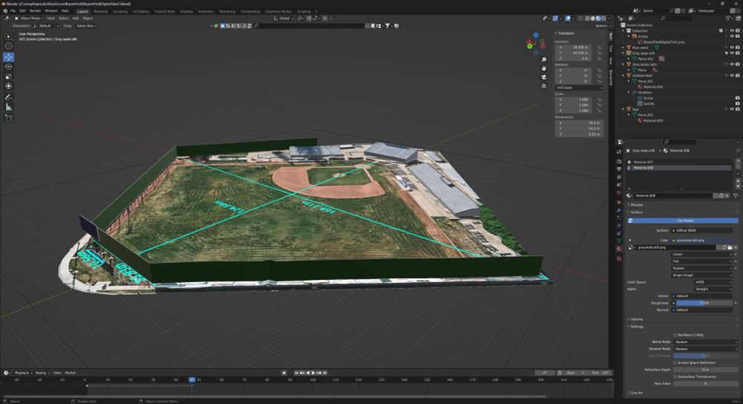743x404 pixels.
Task: Open the XYZ Euler rotation mode dropdown
Action: [579, 88]
